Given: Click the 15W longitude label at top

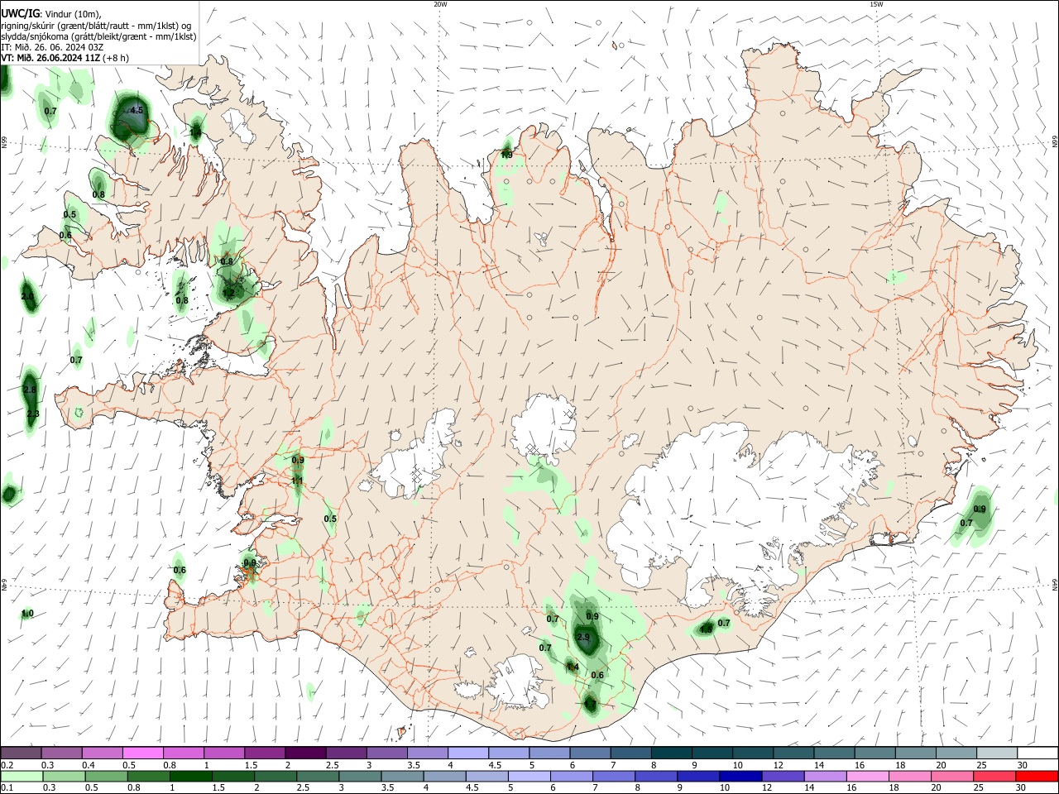Looking at the screenshot, I should click(x=876, y=4).
